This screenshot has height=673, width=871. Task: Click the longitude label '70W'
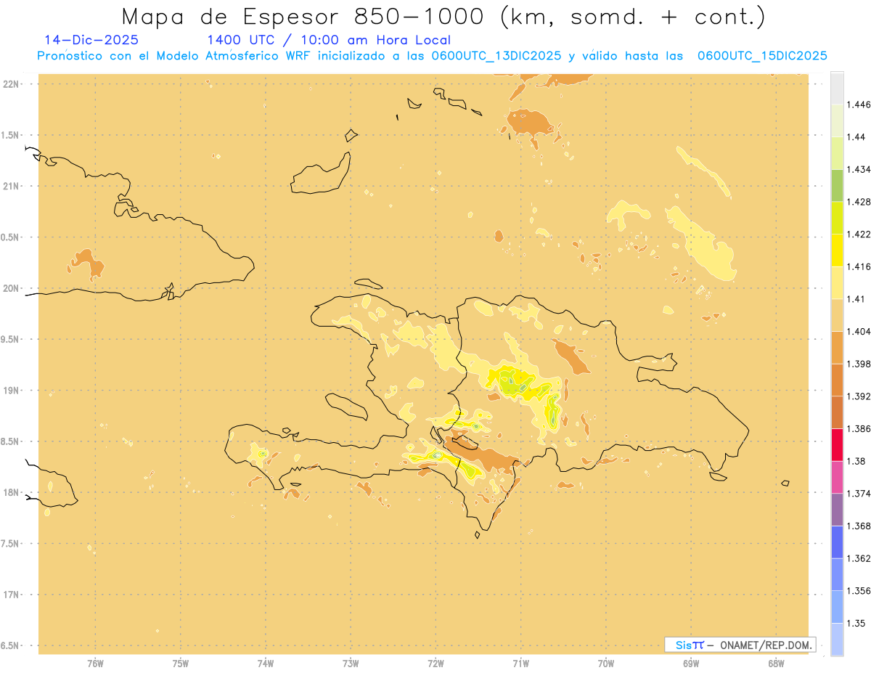click(x=606, y=663)
